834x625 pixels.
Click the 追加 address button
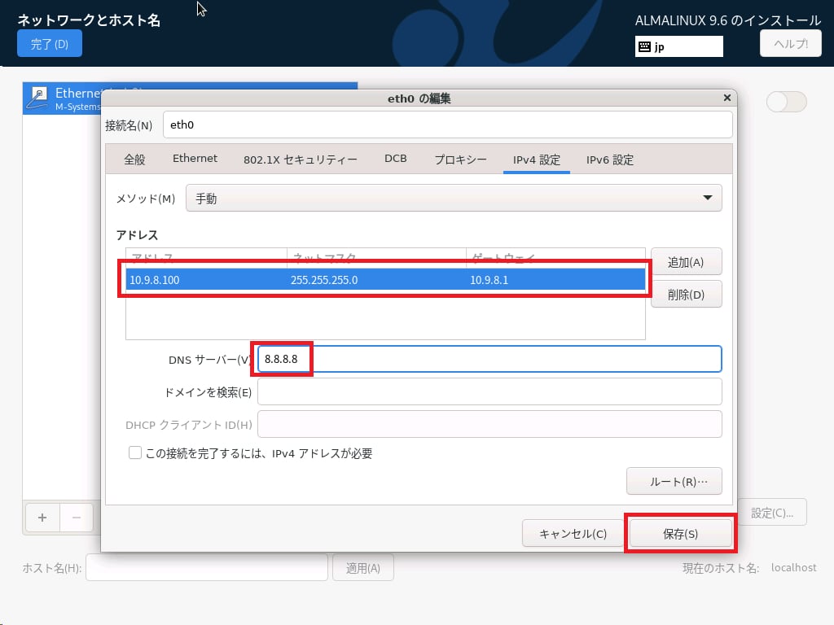click(686, 262)
